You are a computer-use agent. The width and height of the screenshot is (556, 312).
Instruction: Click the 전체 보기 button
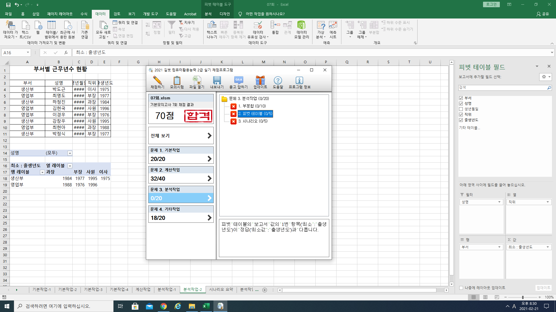pos(181,136)
